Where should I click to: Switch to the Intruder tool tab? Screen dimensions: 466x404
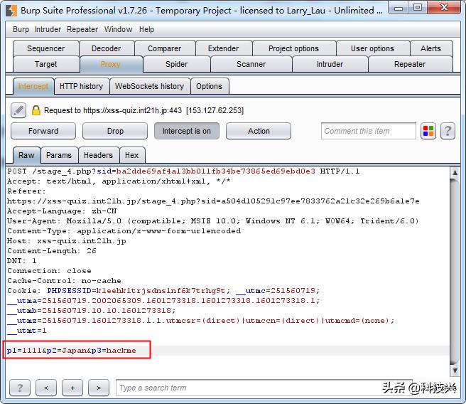pyautogui.click(x=330, y=64)
